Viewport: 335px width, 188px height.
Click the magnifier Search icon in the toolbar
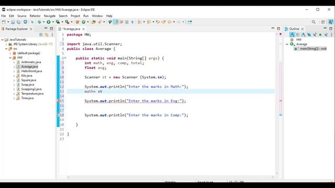coord(314,22)
